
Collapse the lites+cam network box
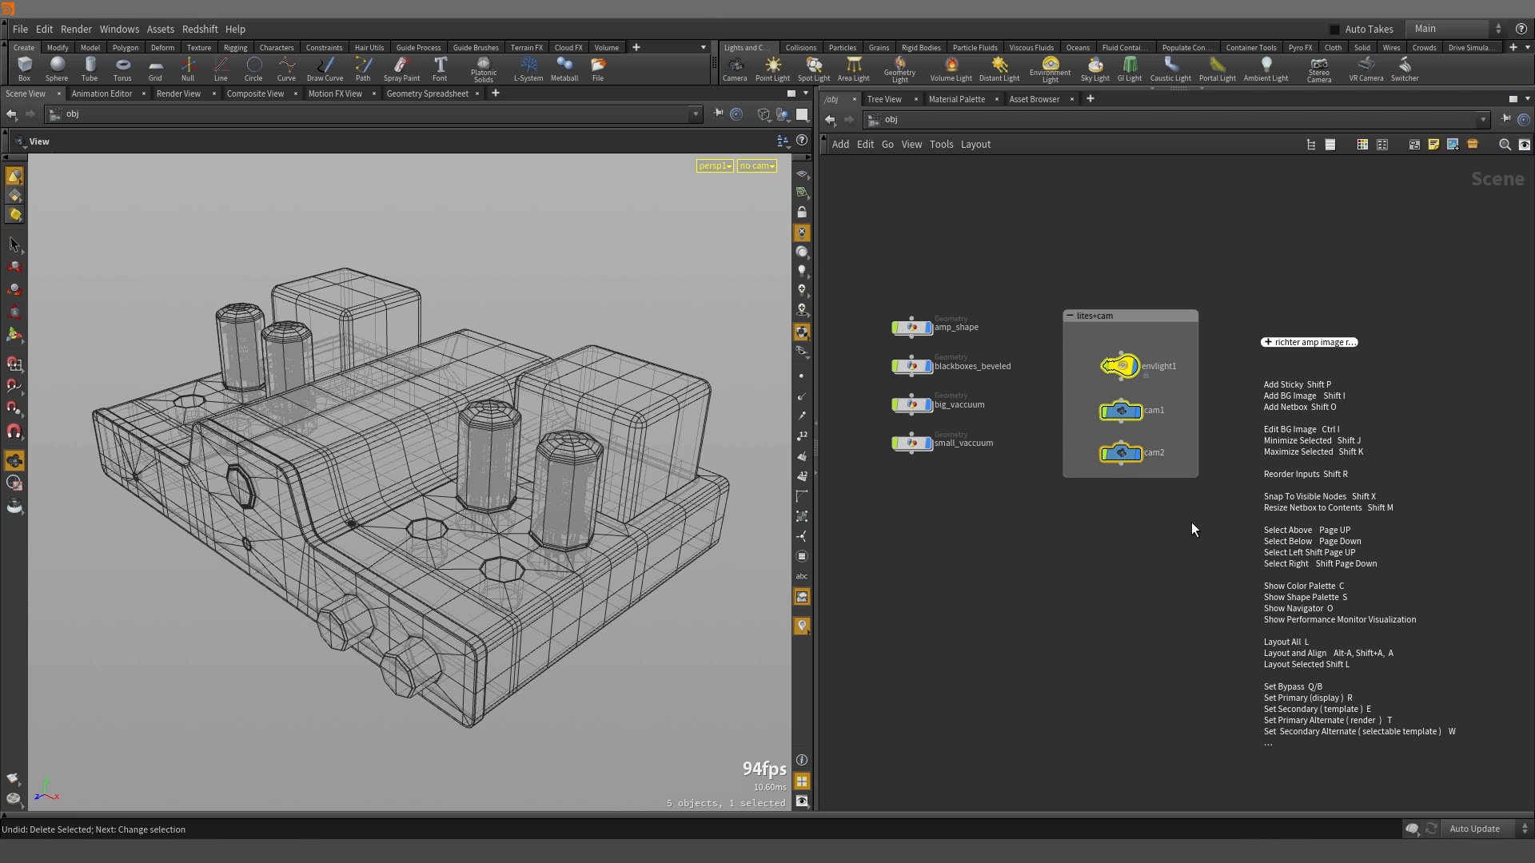tap(1070, 316)
